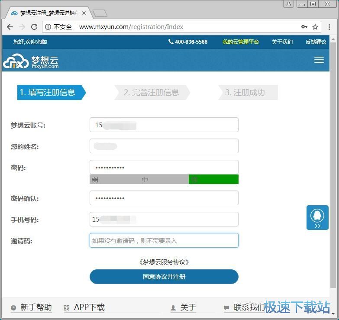The width and height of the screenshot is (339, 320).
Task: Open the QQ customer service widget
Action: click(x=317, y=217)
